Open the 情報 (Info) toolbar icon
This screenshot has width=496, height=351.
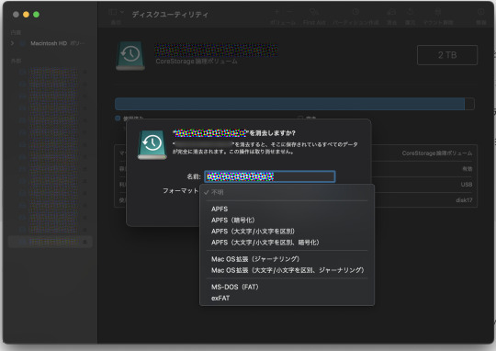[x=481, y=12]
